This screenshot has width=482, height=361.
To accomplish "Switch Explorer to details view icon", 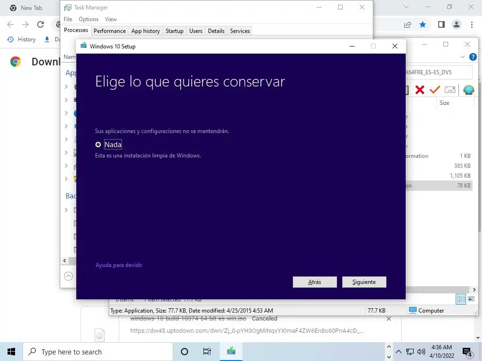I will [461, 299].
